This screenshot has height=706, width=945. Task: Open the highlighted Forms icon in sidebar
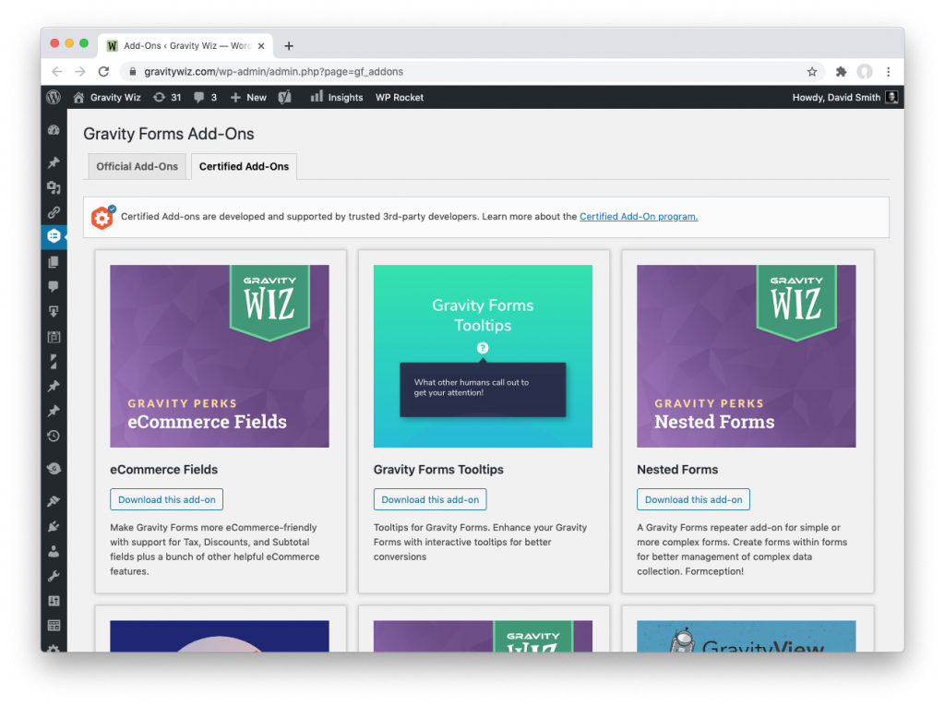click(x=54, y=236)
